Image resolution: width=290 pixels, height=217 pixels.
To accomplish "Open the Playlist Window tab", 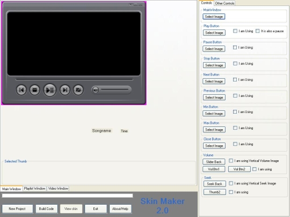I will pos(34,189).
